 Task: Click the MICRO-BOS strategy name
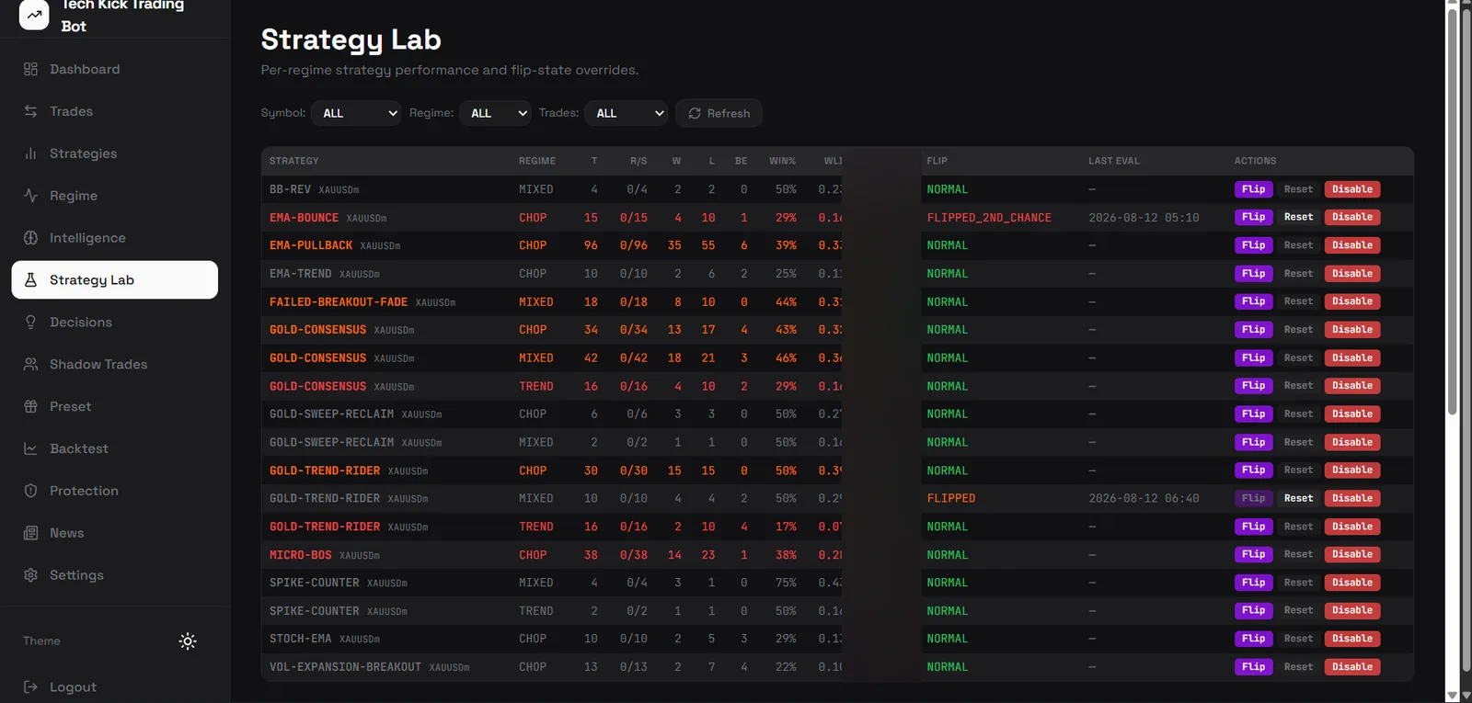click(301, 555)
